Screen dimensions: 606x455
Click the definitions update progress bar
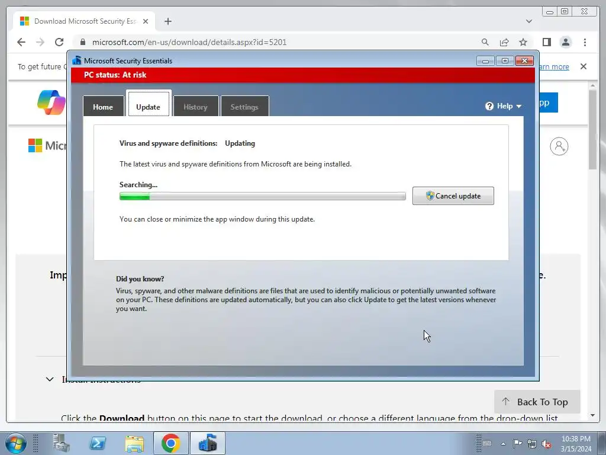(262, 196)
